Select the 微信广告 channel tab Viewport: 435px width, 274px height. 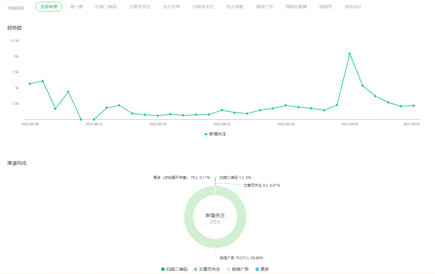click(x=264, y=7)
